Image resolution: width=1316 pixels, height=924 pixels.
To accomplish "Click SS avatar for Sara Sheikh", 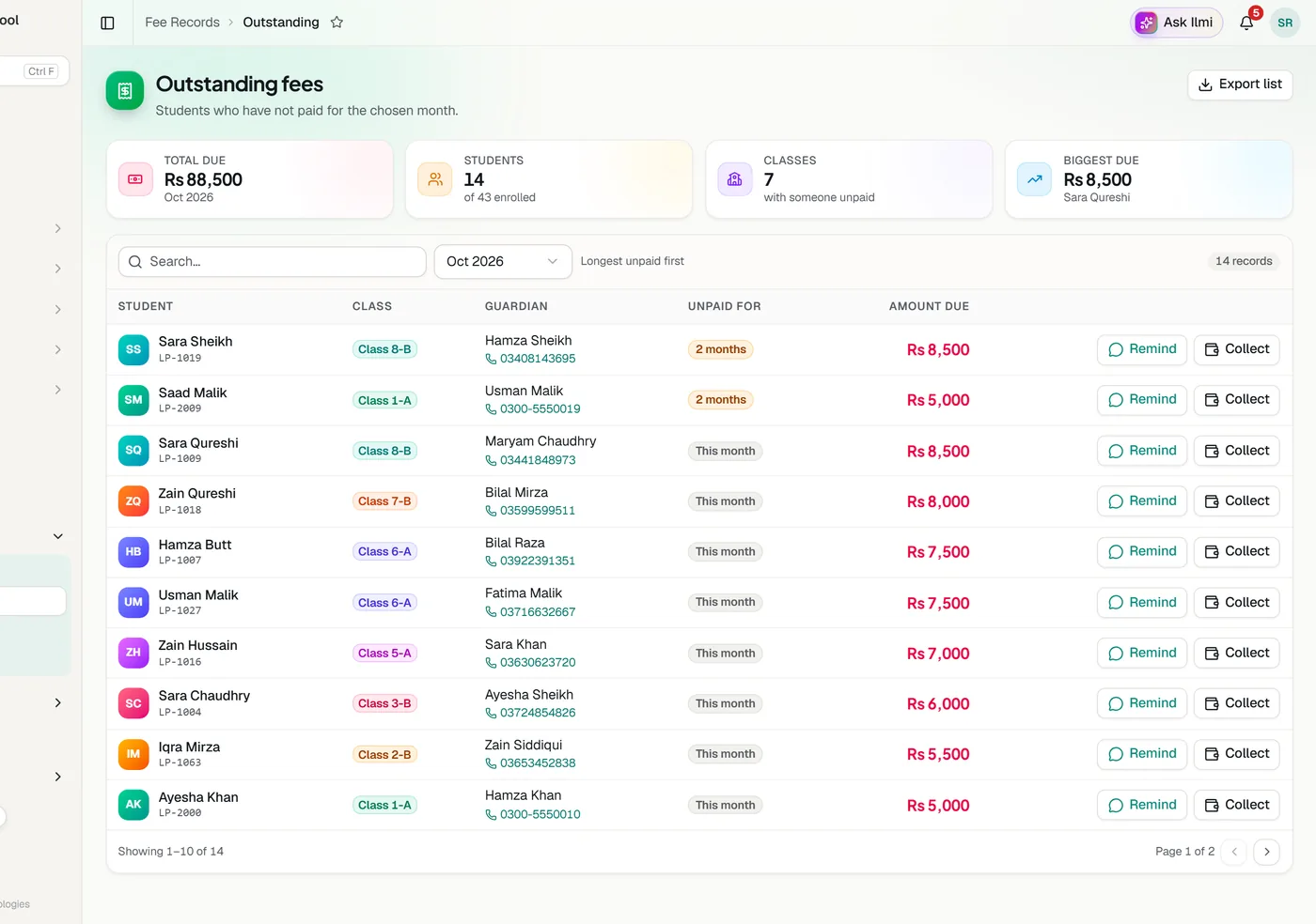I will [133, 349].
